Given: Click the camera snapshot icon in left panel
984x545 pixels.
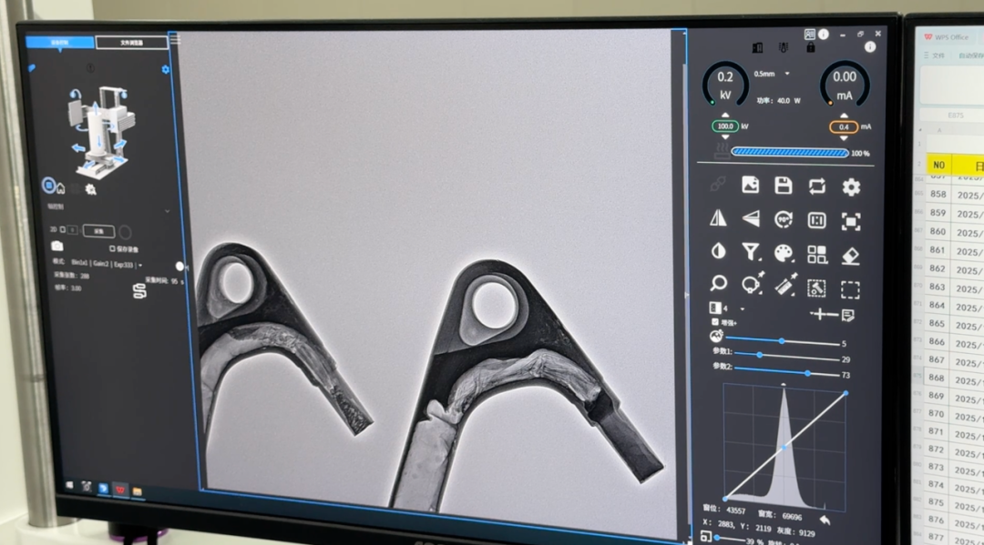Looking at the screenshot, I should pyautogui.click(x=57, y=247).
